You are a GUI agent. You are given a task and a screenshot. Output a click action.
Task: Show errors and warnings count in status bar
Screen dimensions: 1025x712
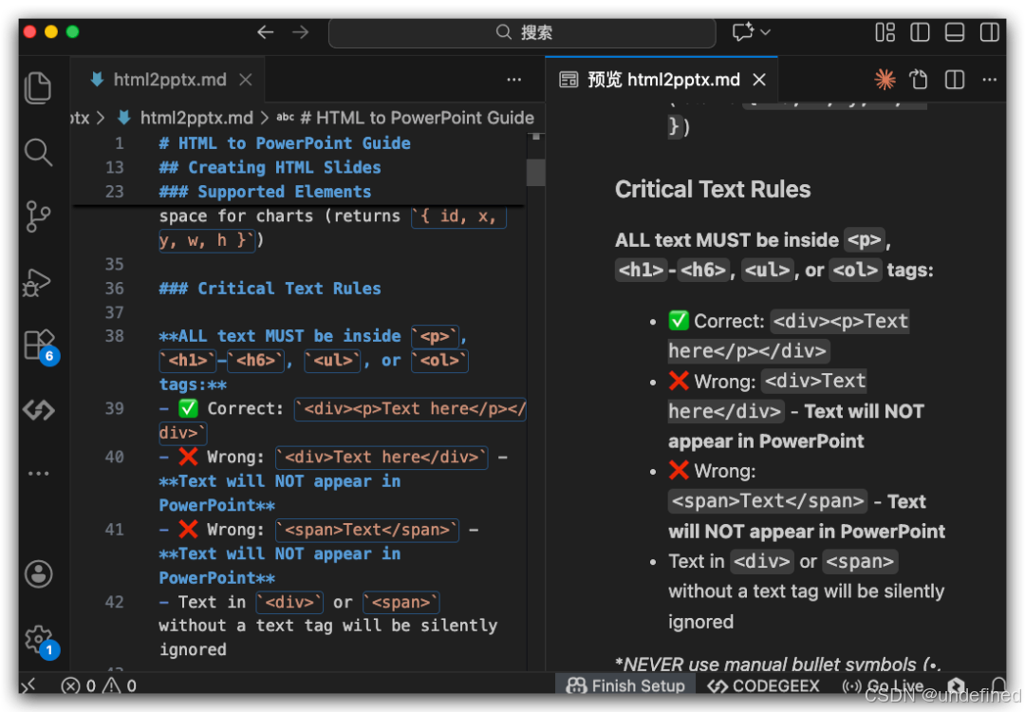pos(99,685)
